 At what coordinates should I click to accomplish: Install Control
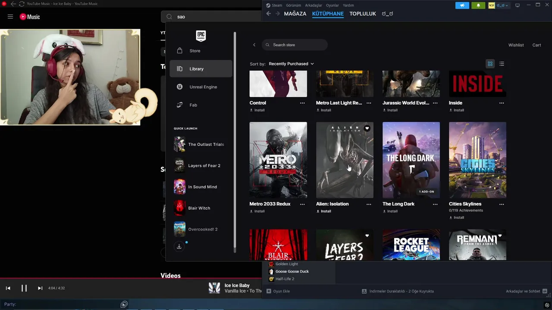(x=257, y=110)
